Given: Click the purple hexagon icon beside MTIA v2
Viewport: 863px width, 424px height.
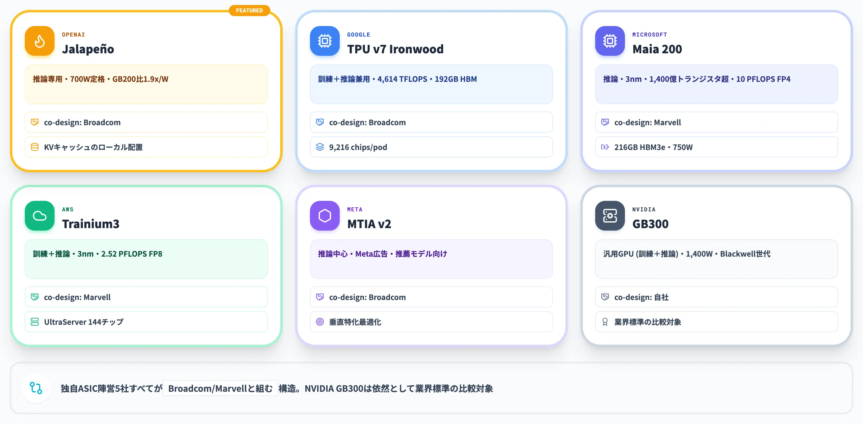Looking at the screenshot, I should (x=325, y=216).
